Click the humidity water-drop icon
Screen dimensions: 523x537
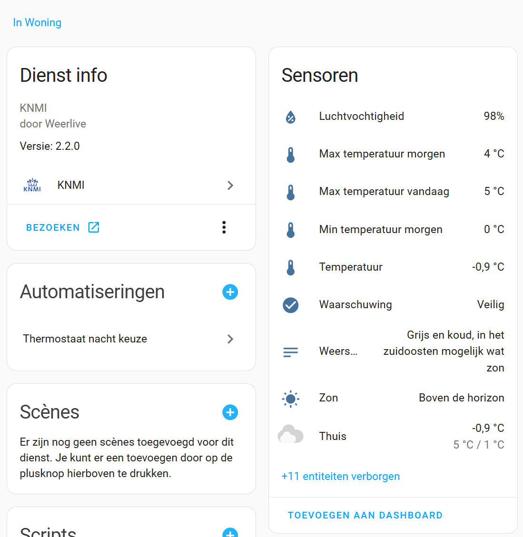point(291,117)
